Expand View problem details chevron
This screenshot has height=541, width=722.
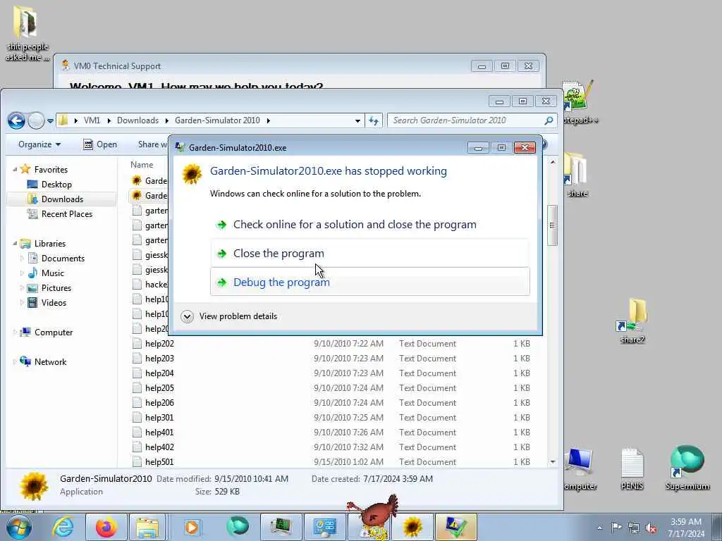[187, 316]
